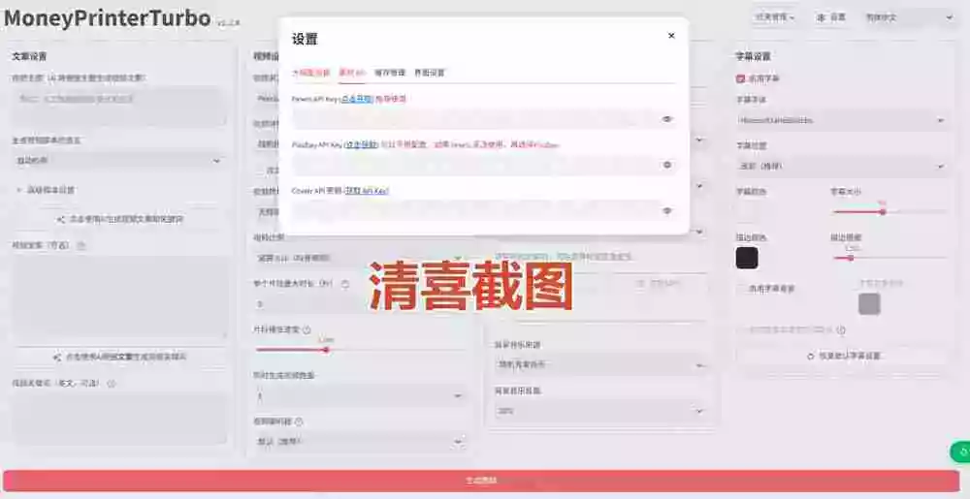
Task: Close the 设置 dialog with the X
Action: point(671,36)
